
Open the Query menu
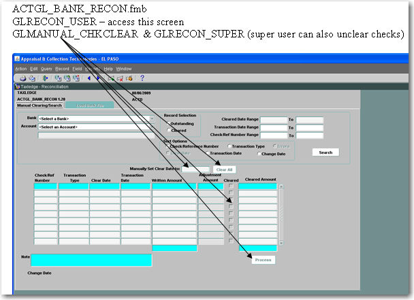46,69
